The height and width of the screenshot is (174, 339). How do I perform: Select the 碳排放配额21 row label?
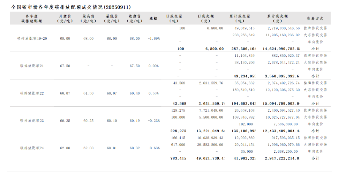[32, 66]
